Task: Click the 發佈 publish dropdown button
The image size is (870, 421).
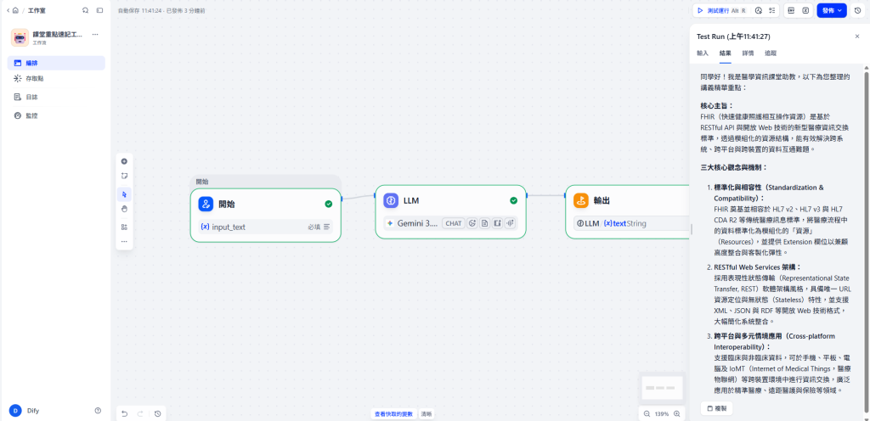Action: [x=832, y=10]
